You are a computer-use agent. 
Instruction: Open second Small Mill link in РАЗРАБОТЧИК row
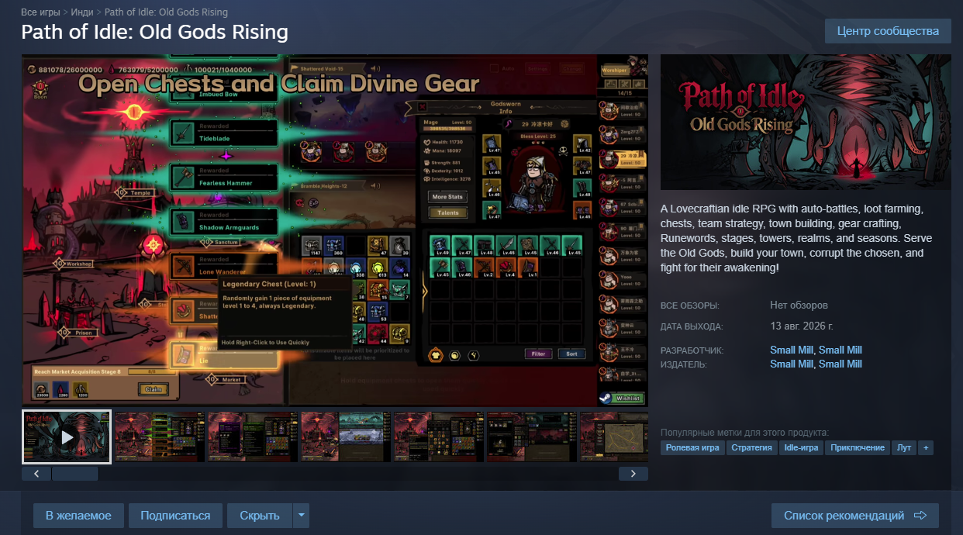(840, 350)
